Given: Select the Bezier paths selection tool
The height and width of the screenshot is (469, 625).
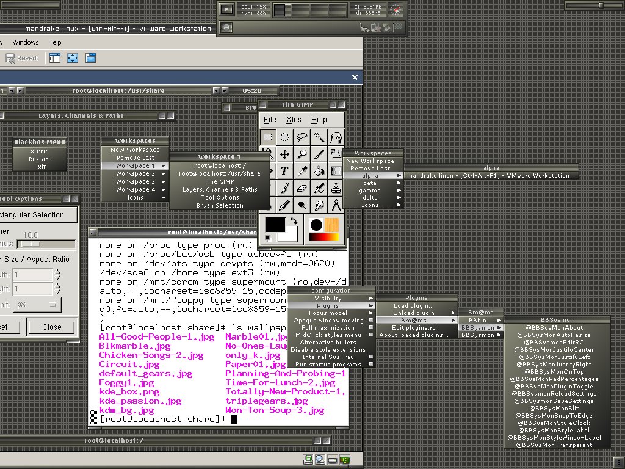Looking at the screenshot, I should (x=336, y=137).
